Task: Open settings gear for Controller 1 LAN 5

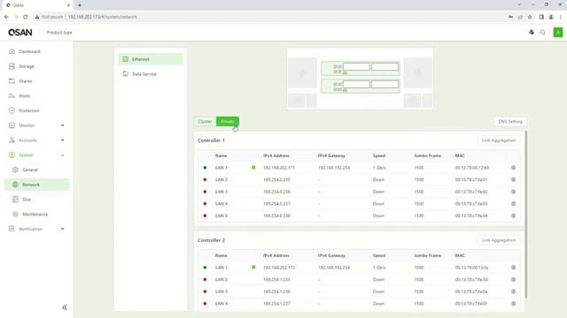Action: [x=513, y=216]
